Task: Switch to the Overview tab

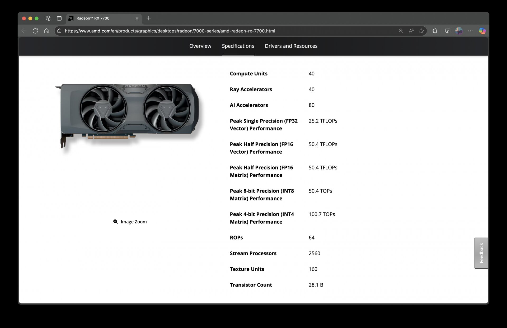Action: pos(200,46)
